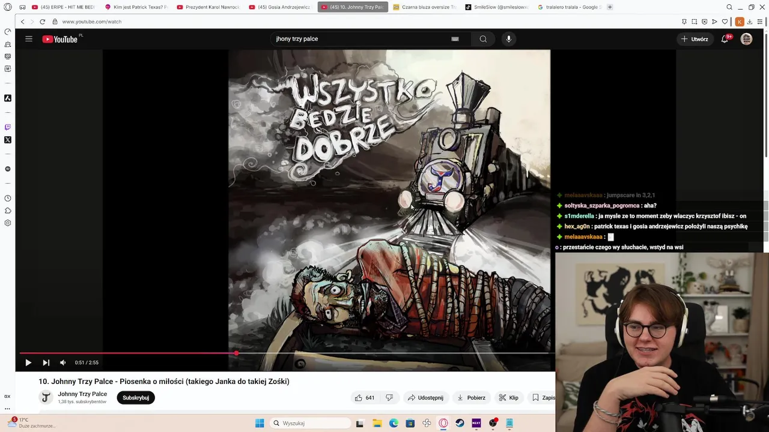The width and height of the screenshot is (769, 432).
Task: Open the YouTube account avatar menu
Action: click(746, 39)
